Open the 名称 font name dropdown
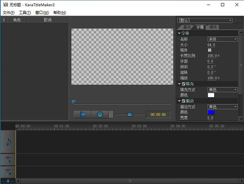 (222, 39)
